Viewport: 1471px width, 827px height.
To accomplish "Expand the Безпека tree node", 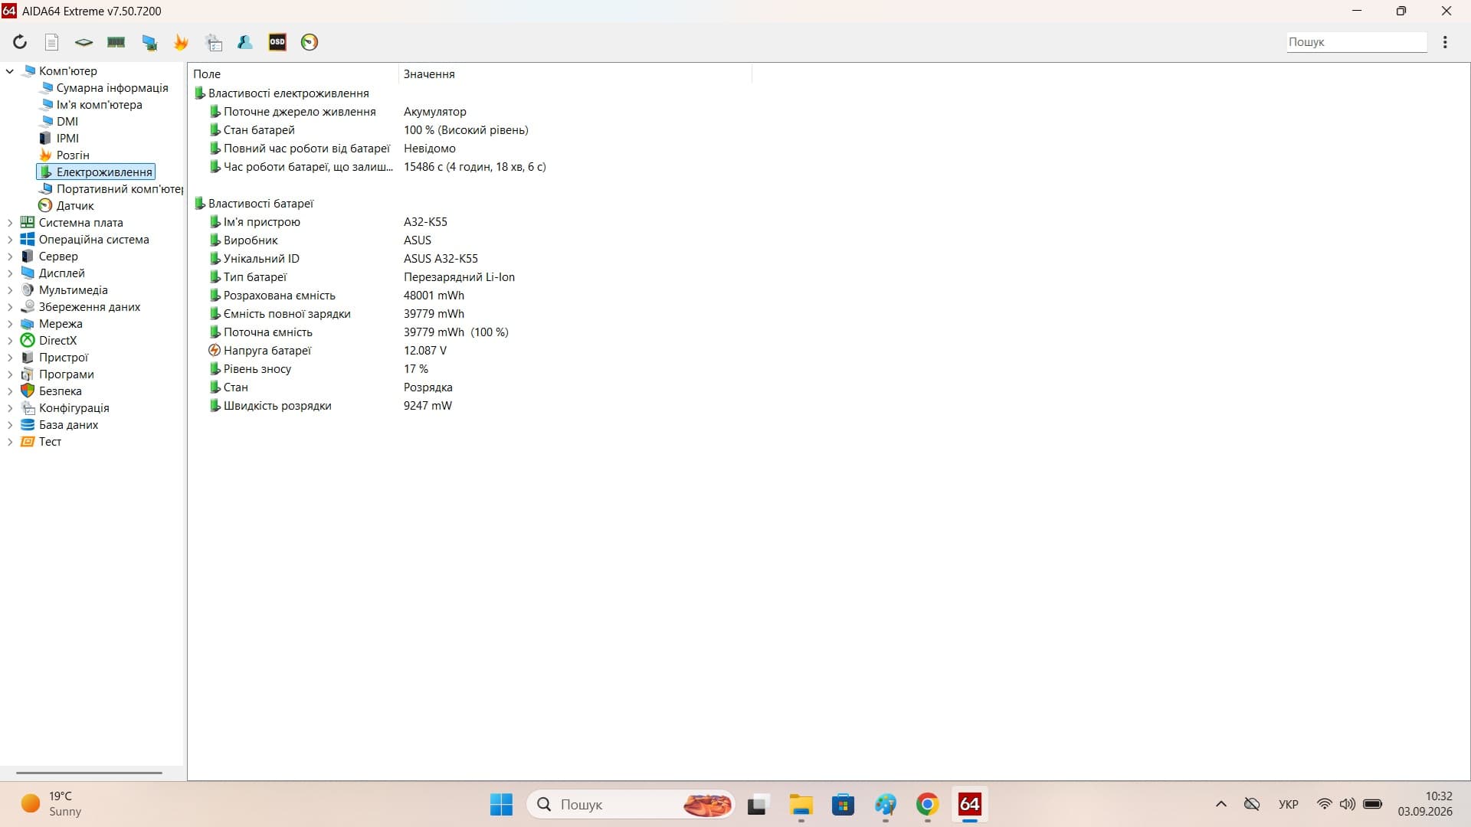I will click(x=10, y=391).
